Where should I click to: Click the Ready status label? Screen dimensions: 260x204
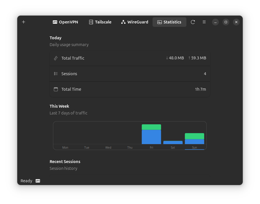click(x=26, y=181)
